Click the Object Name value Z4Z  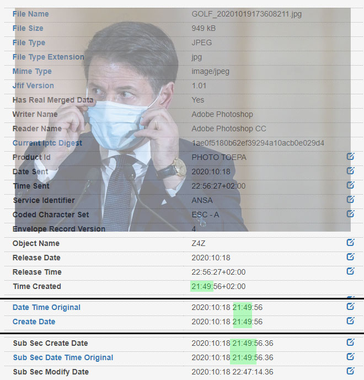click(199, 243)
